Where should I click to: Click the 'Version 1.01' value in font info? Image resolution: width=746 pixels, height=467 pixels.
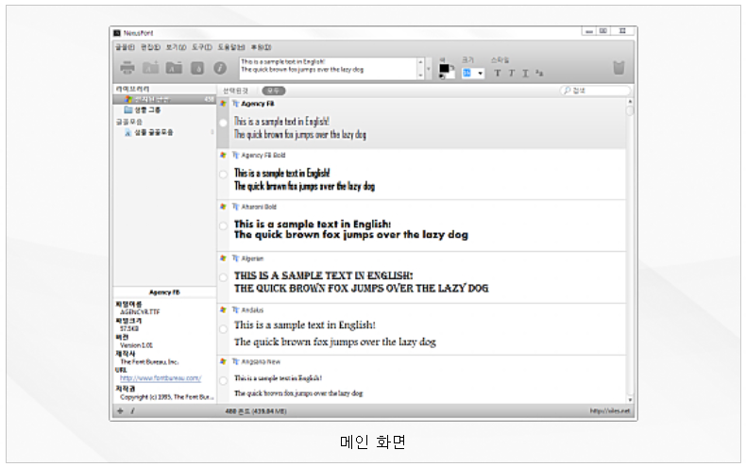pos(136,345)
